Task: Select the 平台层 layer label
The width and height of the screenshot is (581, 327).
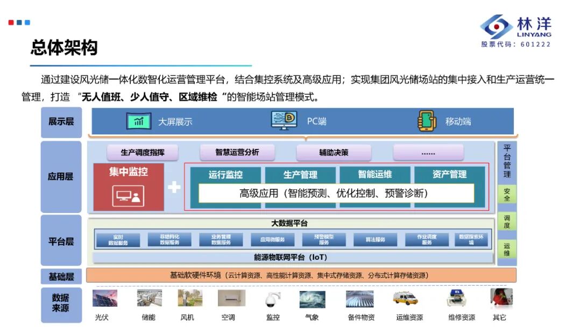Action: click(61, 241)
